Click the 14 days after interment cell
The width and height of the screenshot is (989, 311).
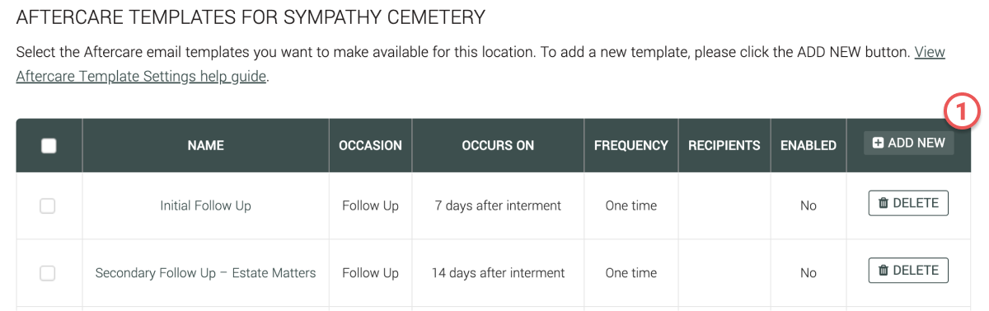coord(498,273)
